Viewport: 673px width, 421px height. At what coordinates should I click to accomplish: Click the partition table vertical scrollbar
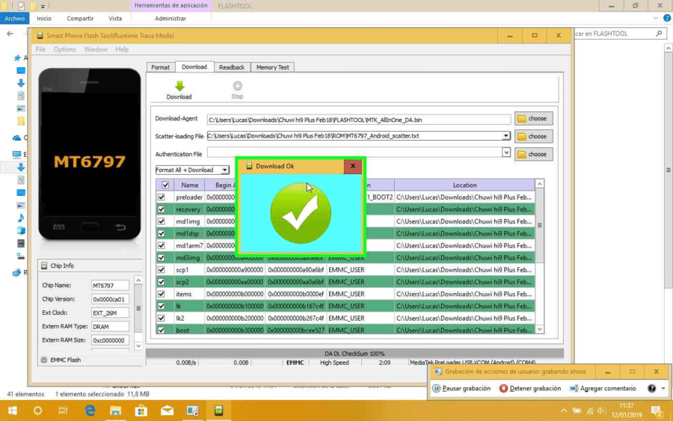click(539, 225)
